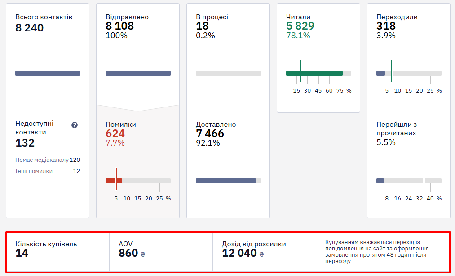This screenshot has width=455, height=276.
Task: Click the Переходили click-rate progress bar
Action: [409, 73]
